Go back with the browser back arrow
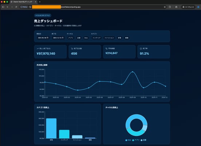 [7, 7]
